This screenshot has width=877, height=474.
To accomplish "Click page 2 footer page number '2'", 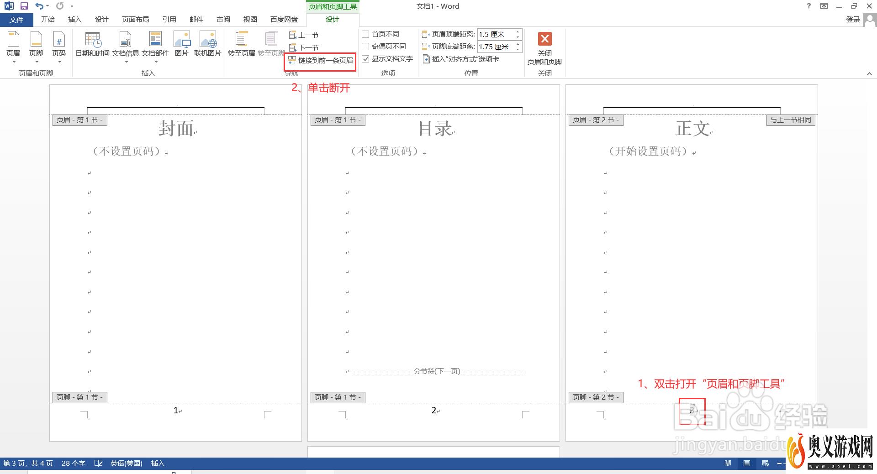I will 434,410.
